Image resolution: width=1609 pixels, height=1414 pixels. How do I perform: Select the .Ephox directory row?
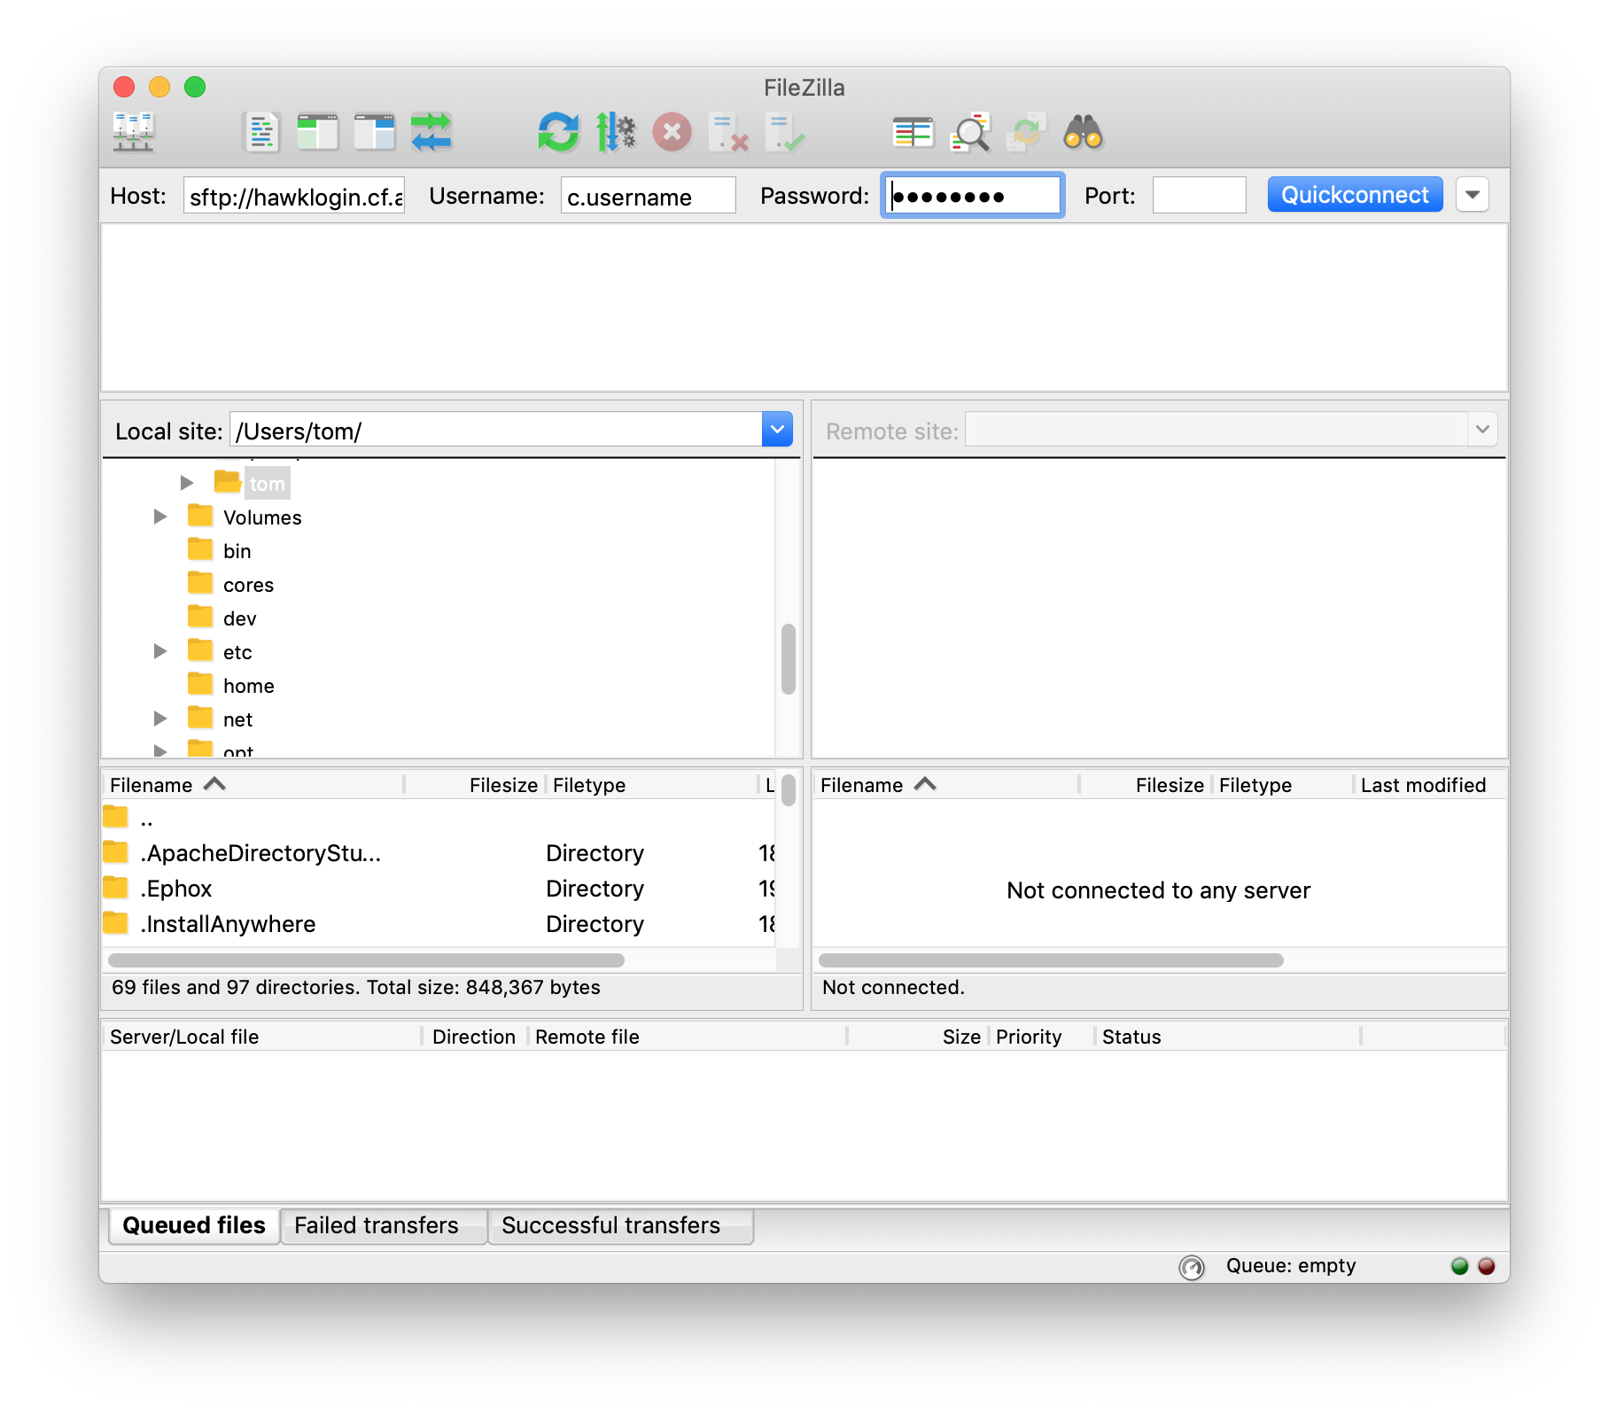tap(439, 889)
